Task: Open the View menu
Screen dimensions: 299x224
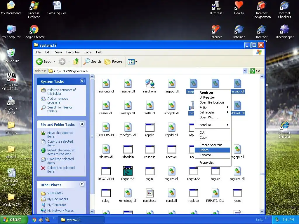Action: pyautogui.click(x=58, y=52)
